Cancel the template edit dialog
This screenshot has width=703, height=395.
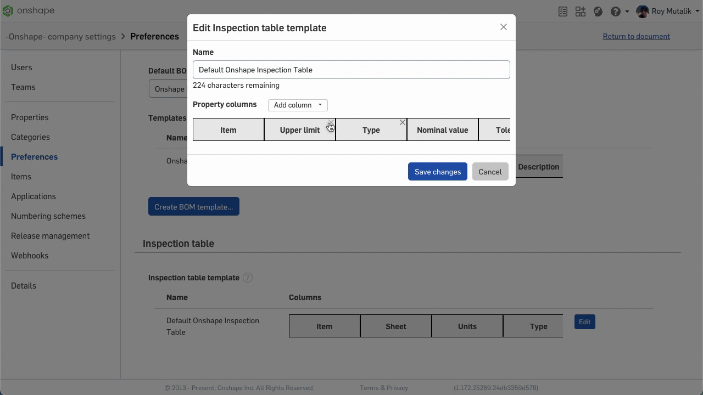[x=490, y=172]
